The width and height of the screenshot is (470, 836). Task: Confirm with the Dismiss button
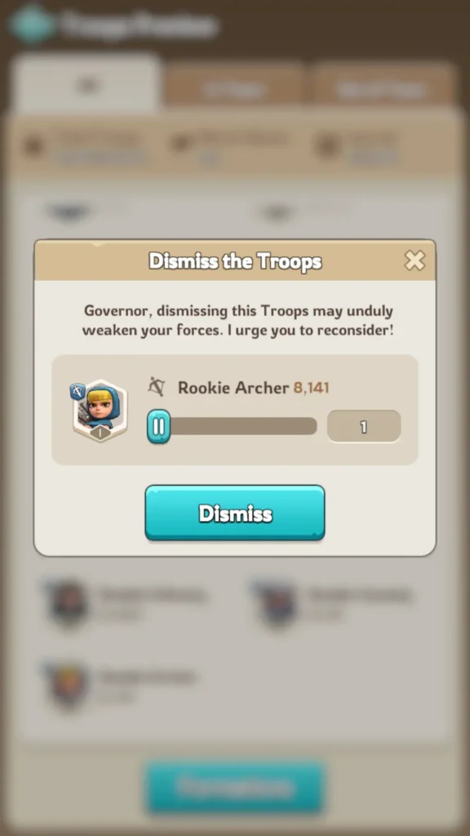(x=235, y=513)
